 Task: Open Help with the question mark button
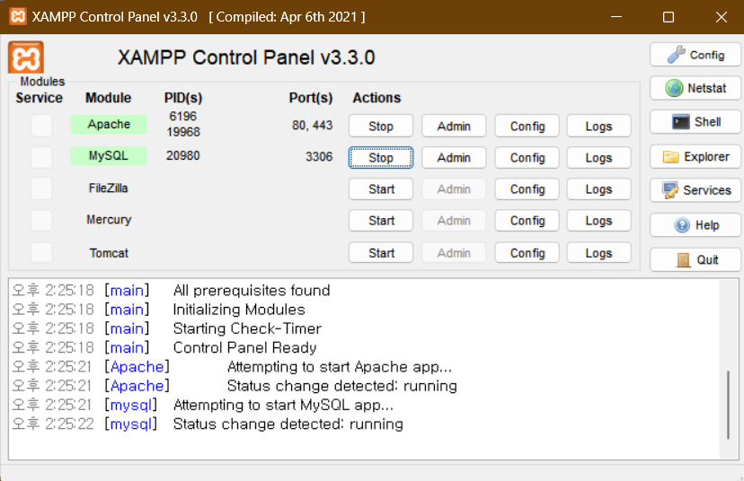pyautogui.click(x=695, y=225)
